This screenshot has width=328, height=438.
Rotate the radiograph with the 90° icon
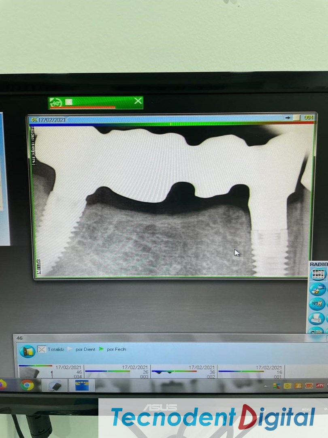click(x=55, y=103)
